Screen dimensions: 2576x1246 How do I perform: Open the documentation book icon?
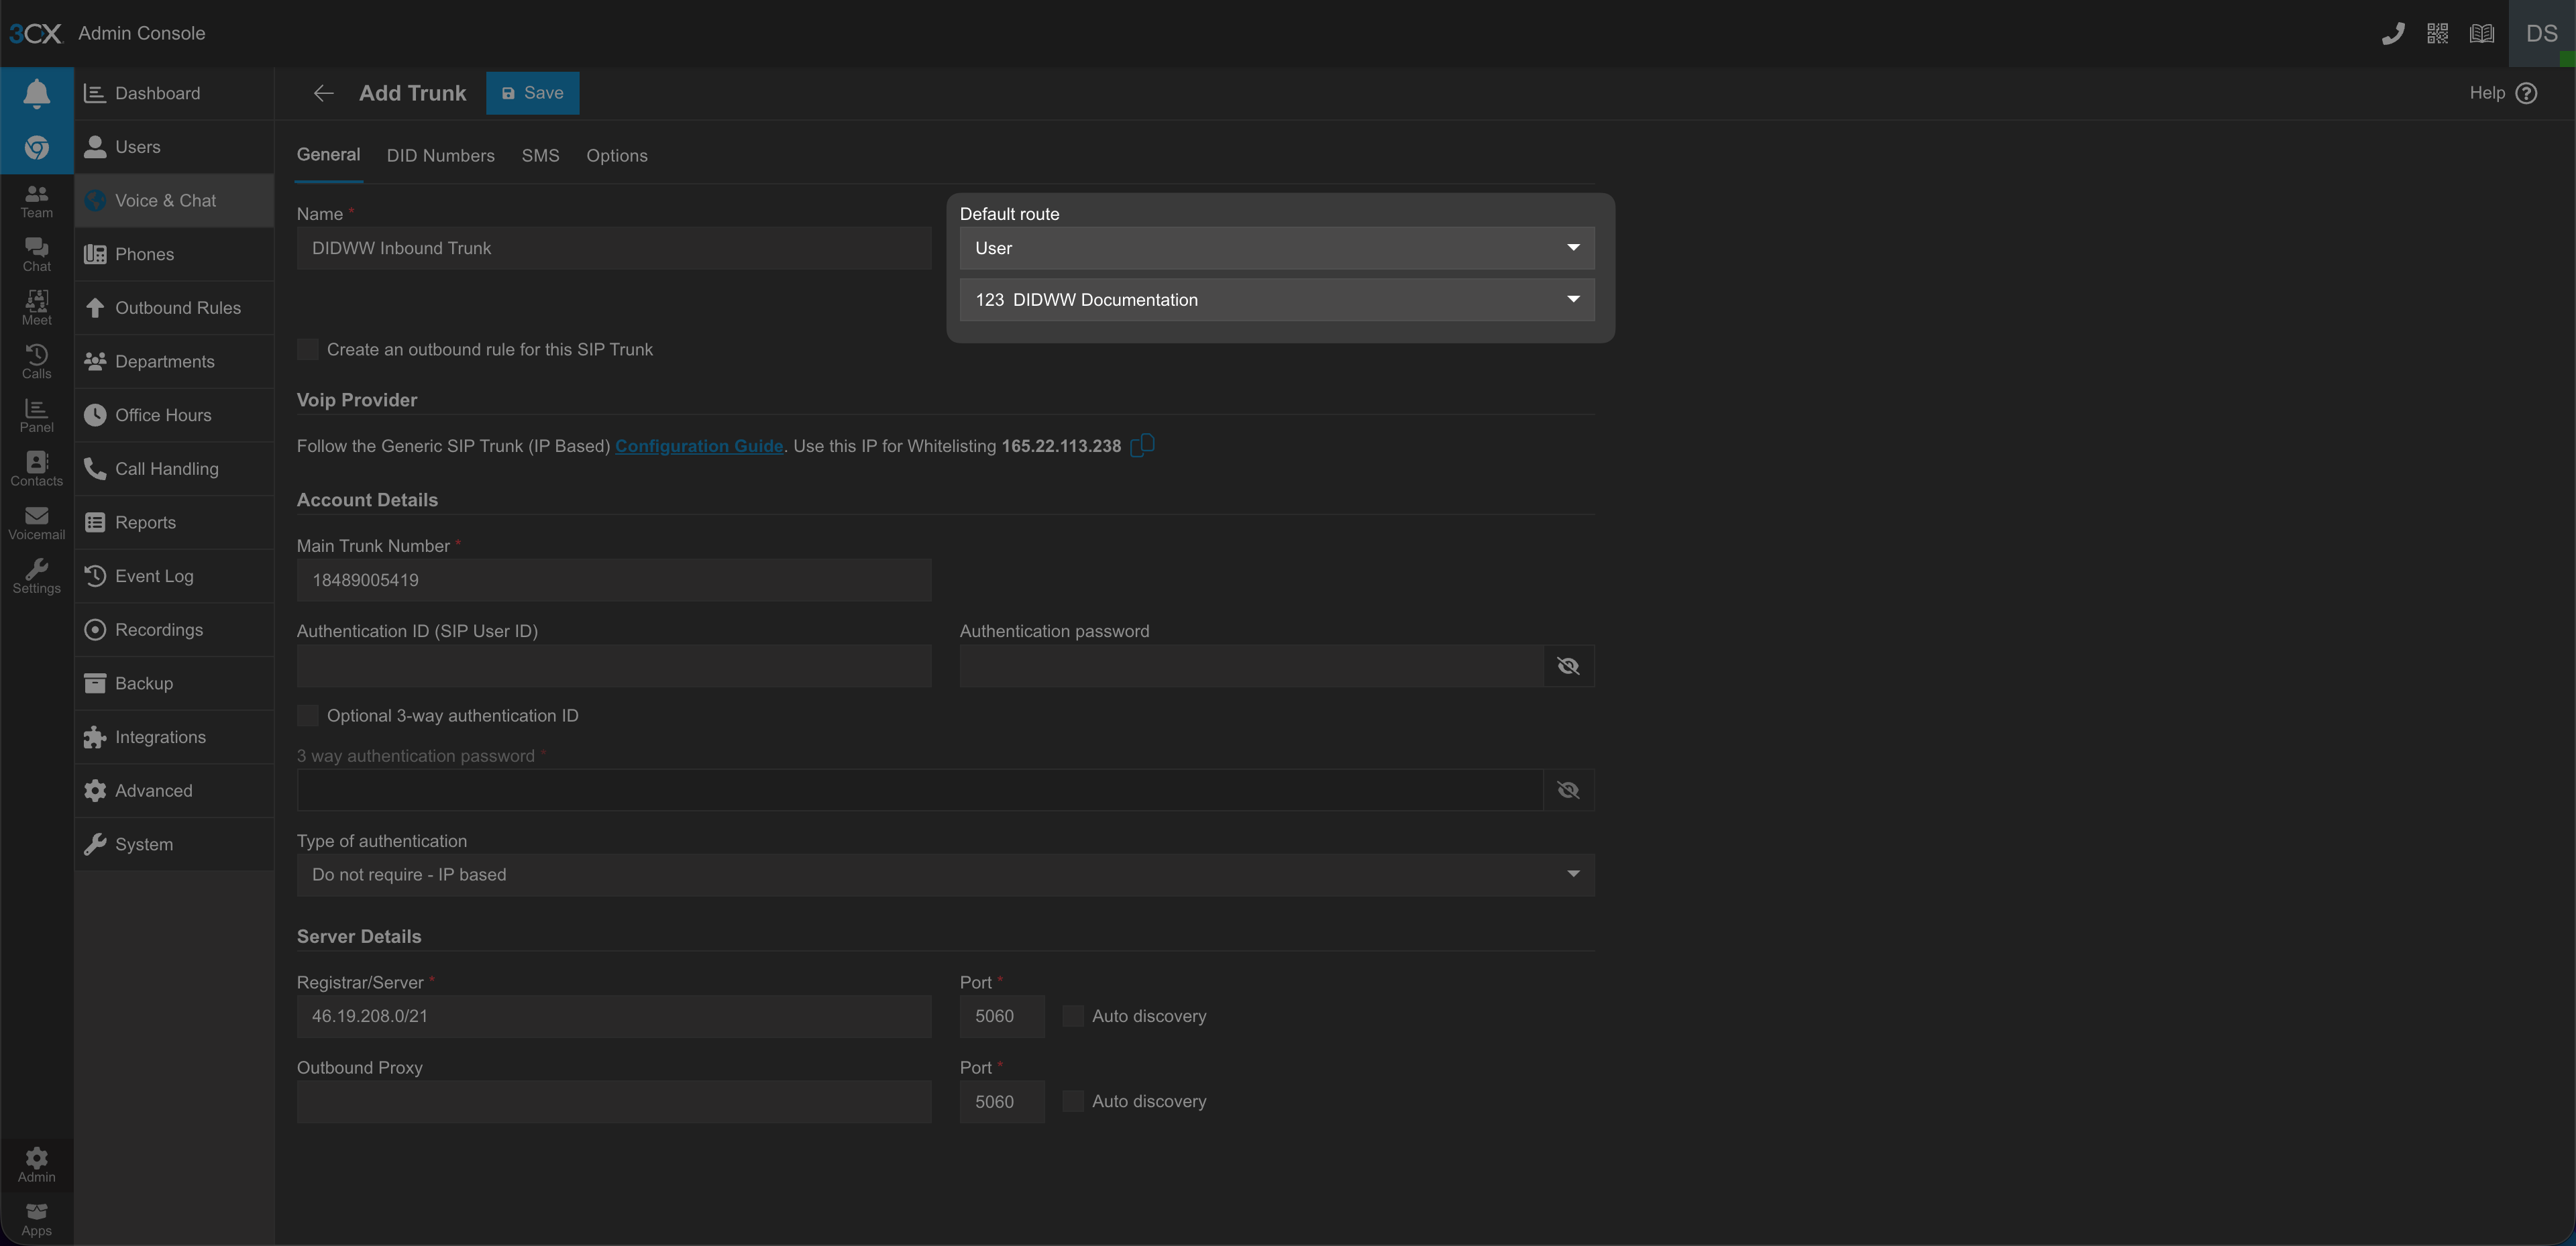point(2481,34)
